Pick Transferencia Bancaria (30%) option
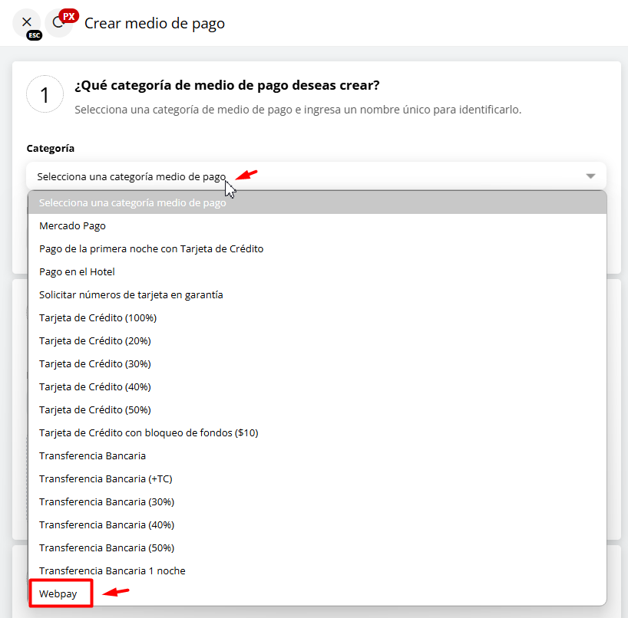The image size is (628, 618). [107, 502]
